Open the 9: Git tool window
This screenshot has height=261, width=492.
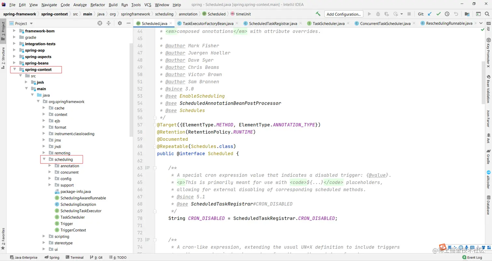(96, 257)
